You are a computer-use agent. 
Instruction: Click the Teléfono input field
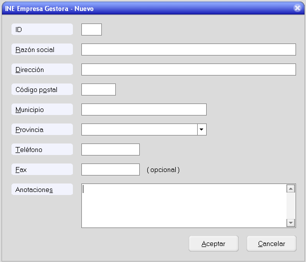pos(110,149)
